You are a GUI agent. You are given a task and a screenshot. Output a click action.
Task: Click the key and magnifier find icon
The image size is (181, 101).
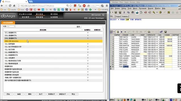[x=154, y=12]
